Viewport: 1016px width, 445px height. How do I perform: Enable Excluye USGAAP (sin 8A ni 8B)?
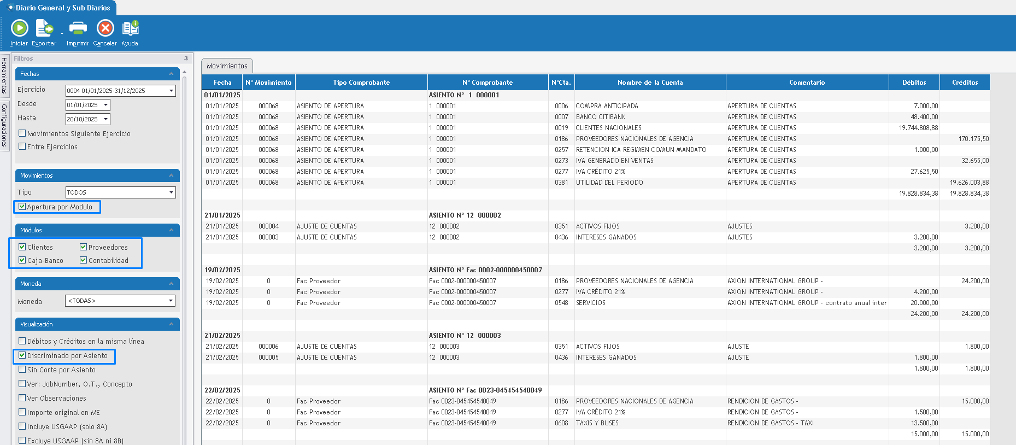click(22, 440)
